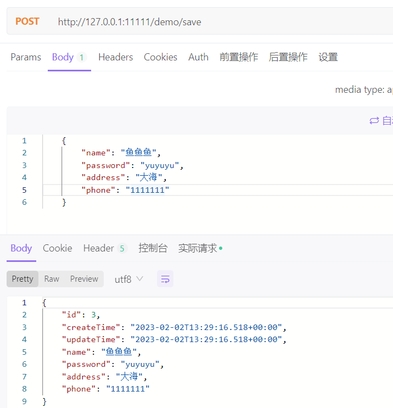Click the "yuyuyu" value in request body
This screenshot has height=408, width=393.
(x=160, y=165)
